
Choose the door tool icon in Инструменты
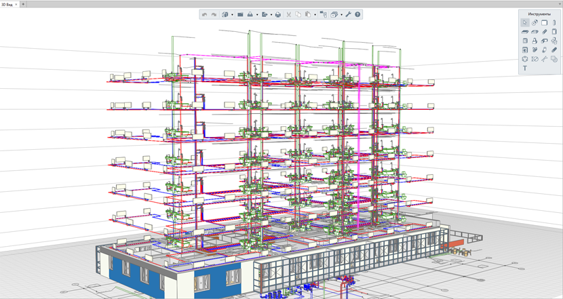coord(554,32)
